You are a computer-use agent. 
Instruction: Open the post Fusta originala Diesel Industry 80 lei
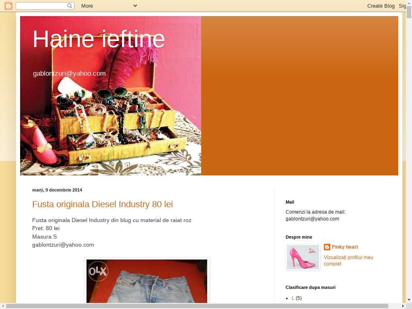tap(103, 204)
